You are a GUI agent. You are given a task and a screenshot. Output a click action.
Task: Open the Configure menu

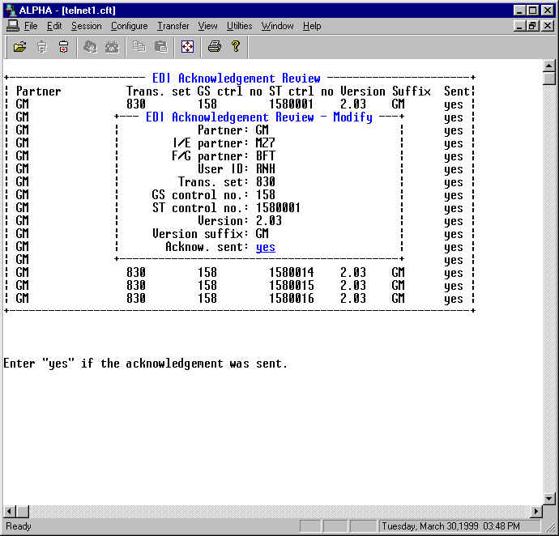(x=129, y=26)
